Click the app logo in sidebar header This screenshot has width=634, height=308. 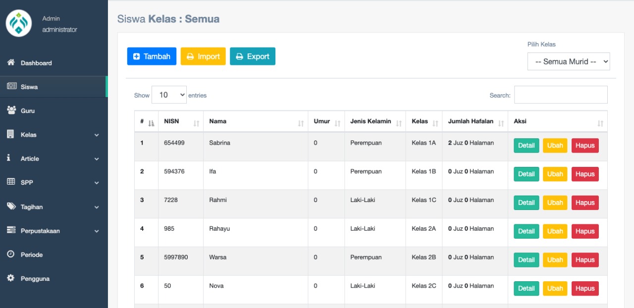19,24
